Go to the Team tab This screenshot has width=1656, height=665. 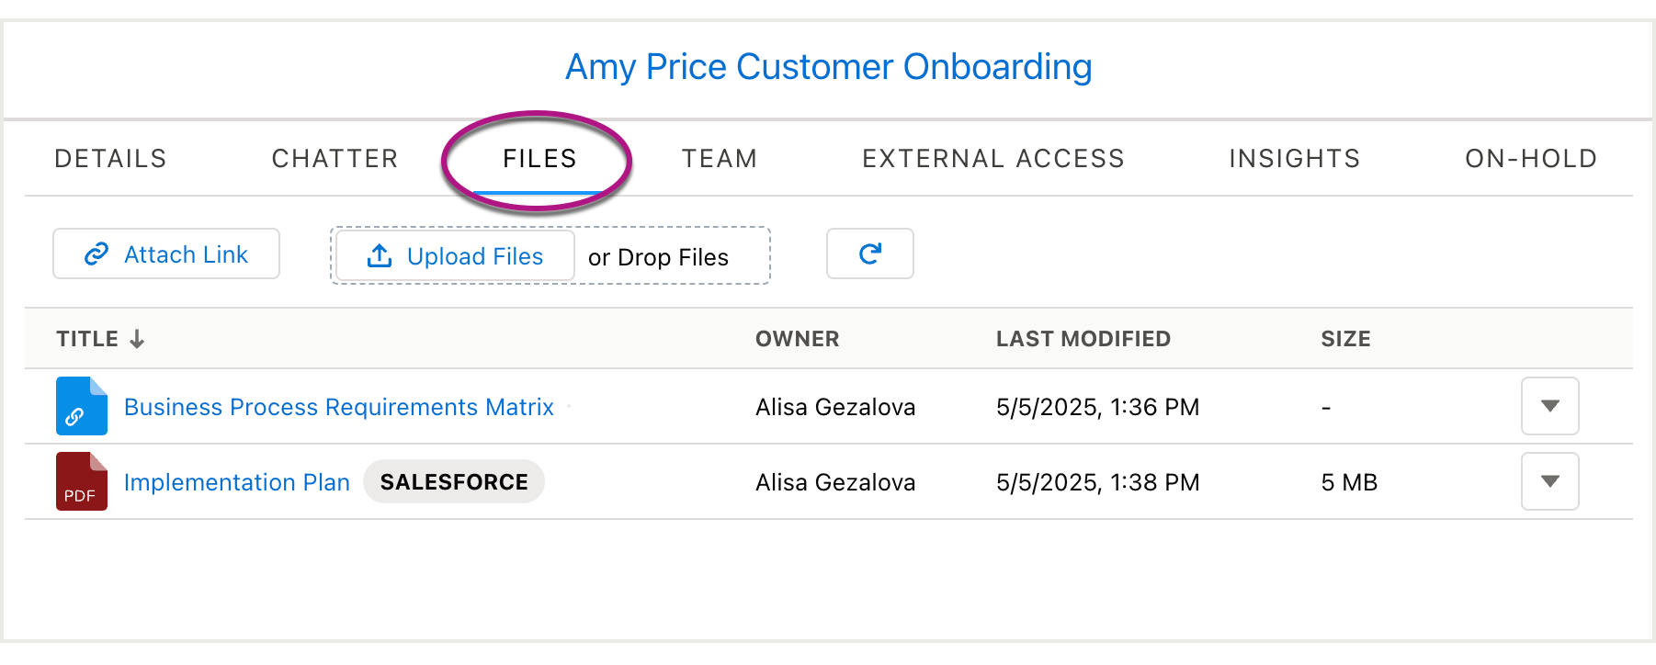coord(720,159)
